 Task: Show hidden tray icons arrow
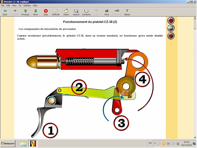click(155, 143)
